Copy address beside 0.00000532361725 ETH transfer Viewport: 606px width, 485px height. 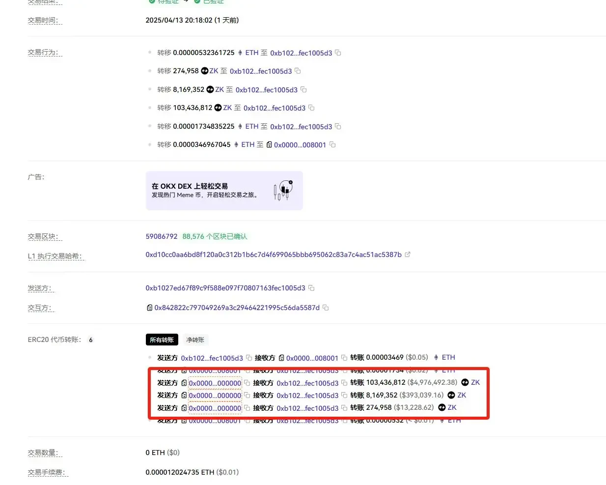(x=338, y=53)
